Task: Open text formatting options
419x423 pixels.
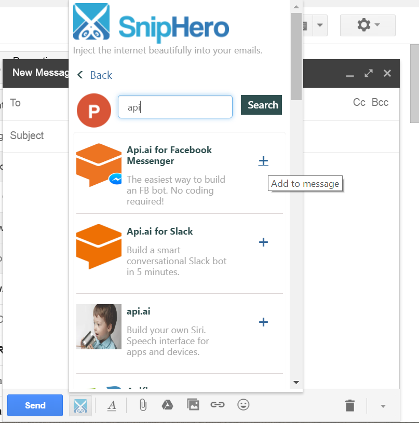Action: (112, 405)
